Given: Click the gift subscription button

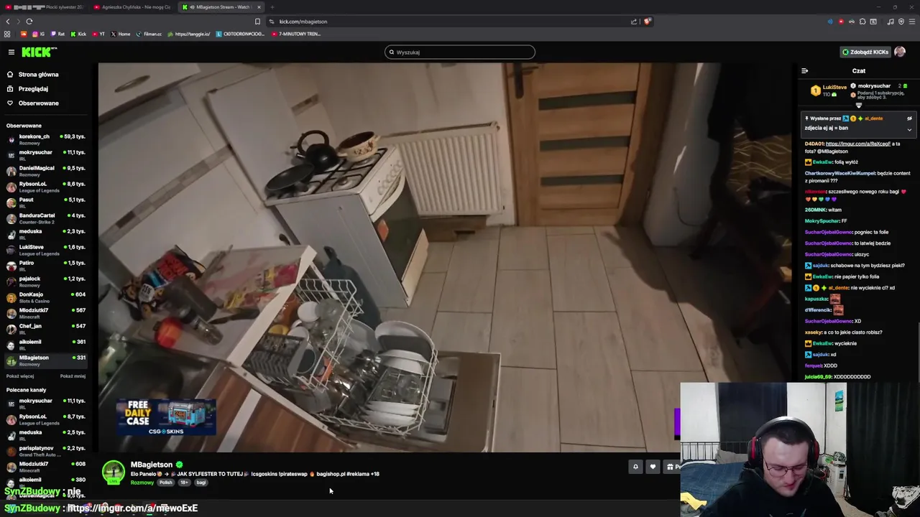Looking at the screenshot, I should (x=671, y=467).
